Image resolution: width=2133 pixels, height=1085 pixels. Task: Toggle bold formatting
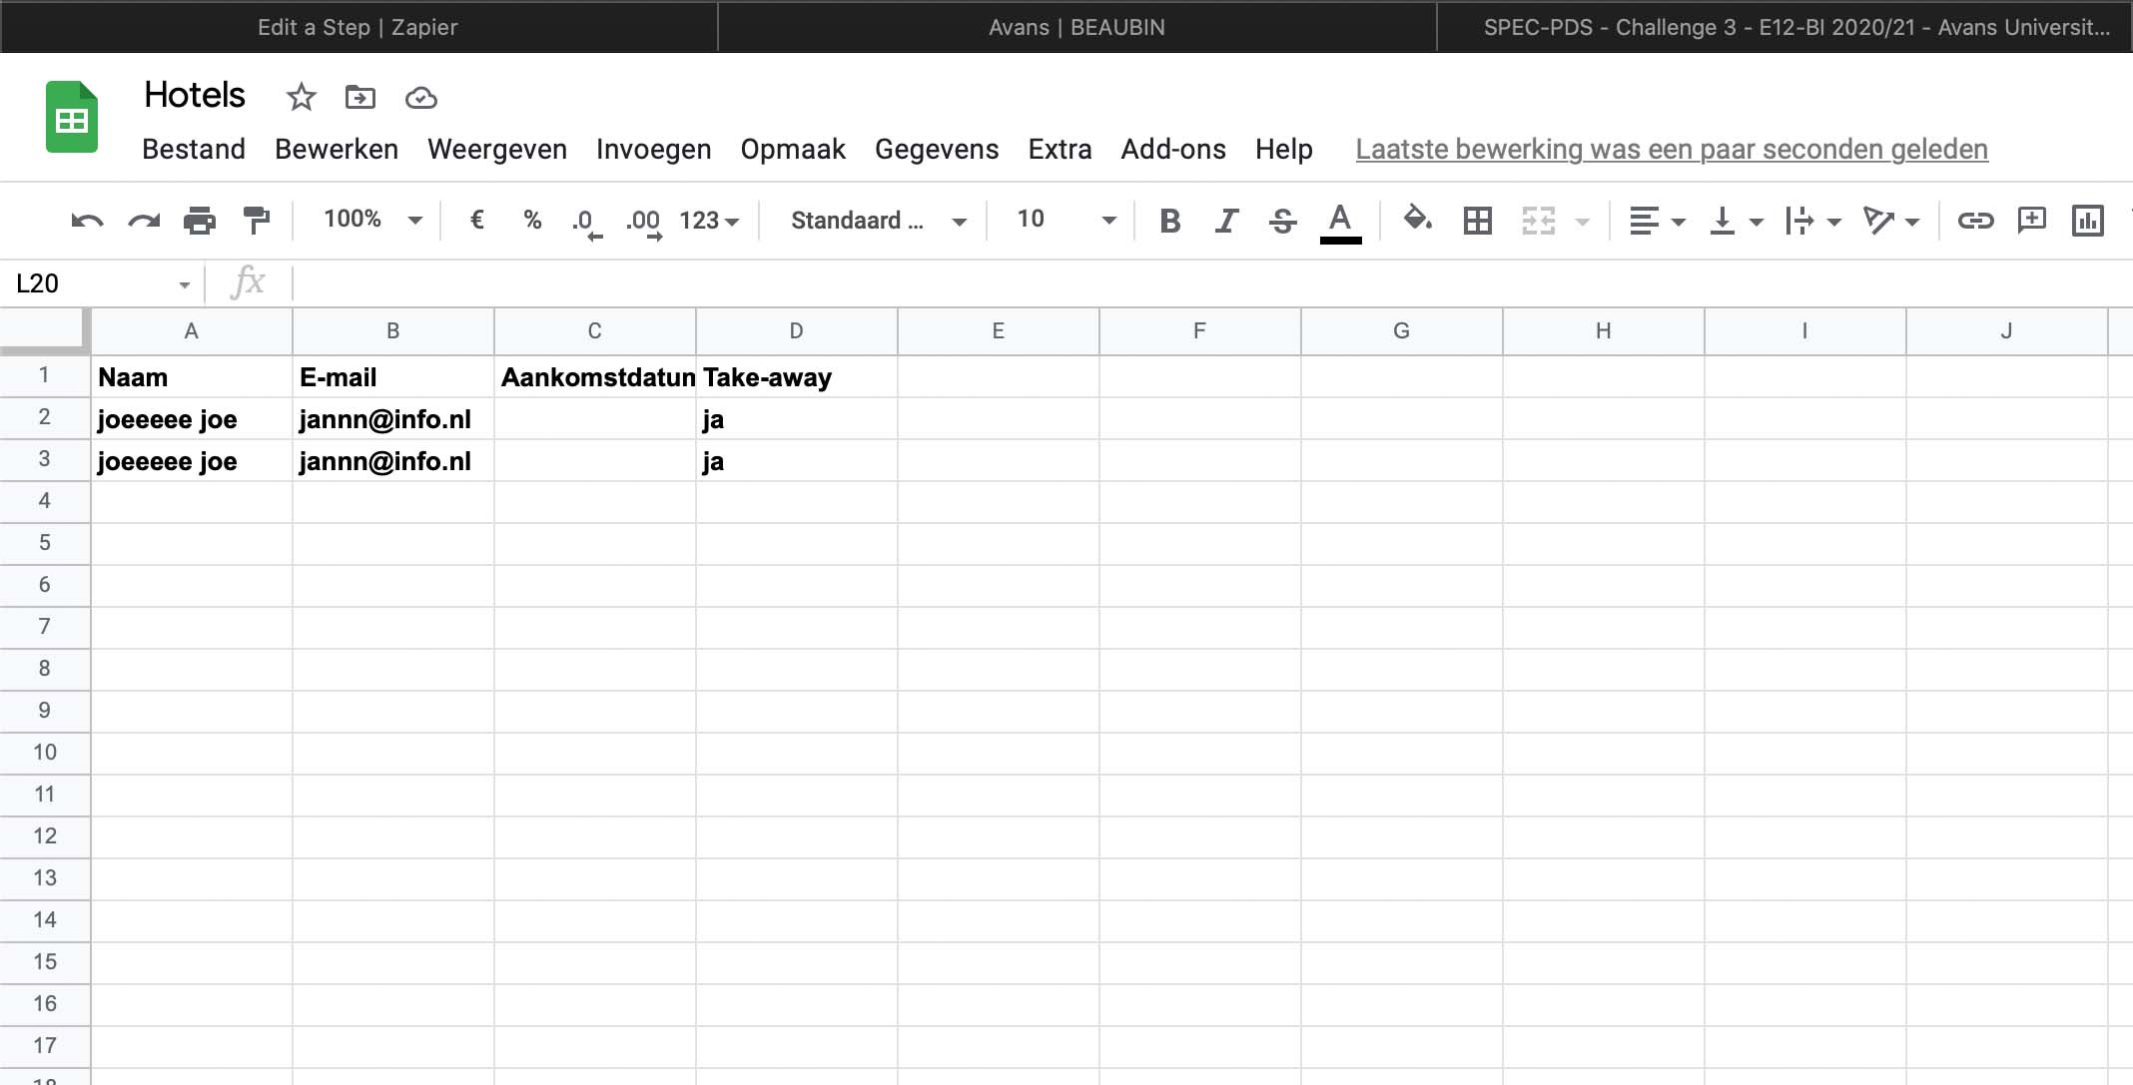[1170, 221]
